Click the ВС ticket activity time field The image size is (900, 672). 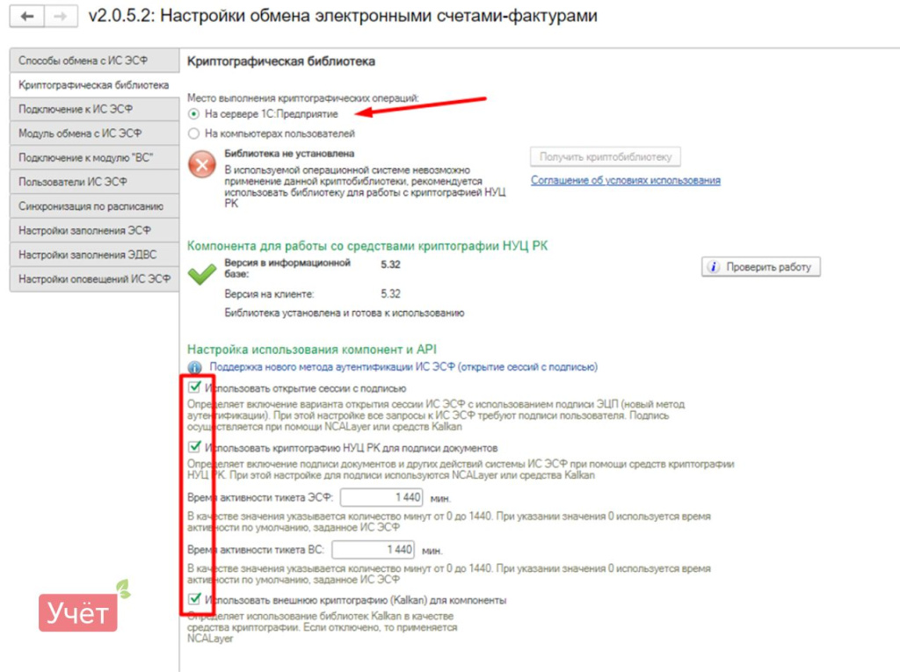tap(373, 550)
